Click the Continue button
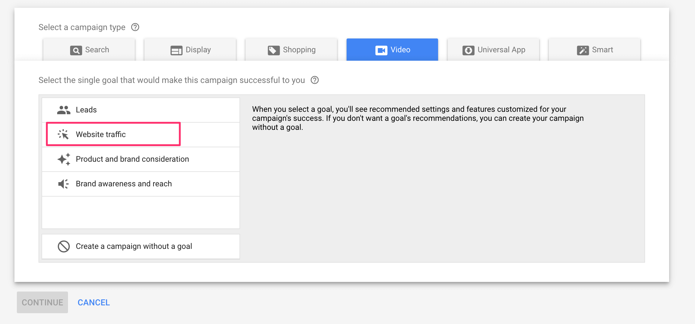The width and height of the screenshot is (695, 324). (42, 302)
